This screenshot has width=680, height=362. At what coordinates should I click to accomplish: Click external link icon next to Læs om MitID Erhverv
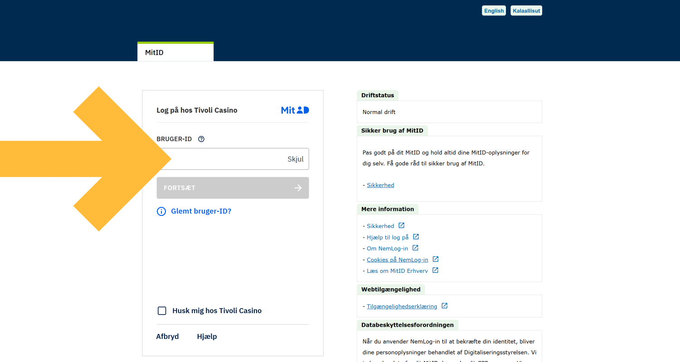pos(435,270)
